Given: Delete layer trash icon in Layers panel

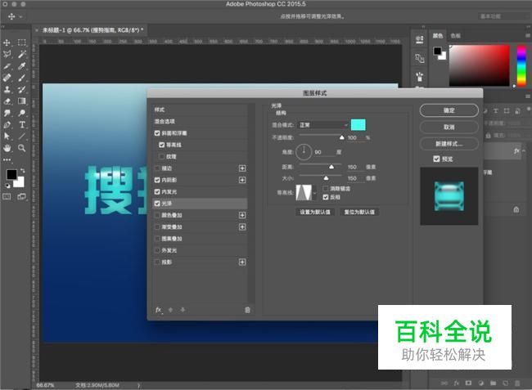Looking at the screenshot, I should pos(517,383).
